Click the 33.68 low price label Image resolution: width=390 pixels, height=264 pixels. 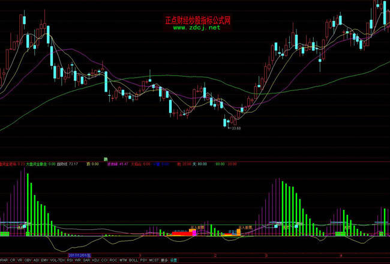(x=235, y=128)
